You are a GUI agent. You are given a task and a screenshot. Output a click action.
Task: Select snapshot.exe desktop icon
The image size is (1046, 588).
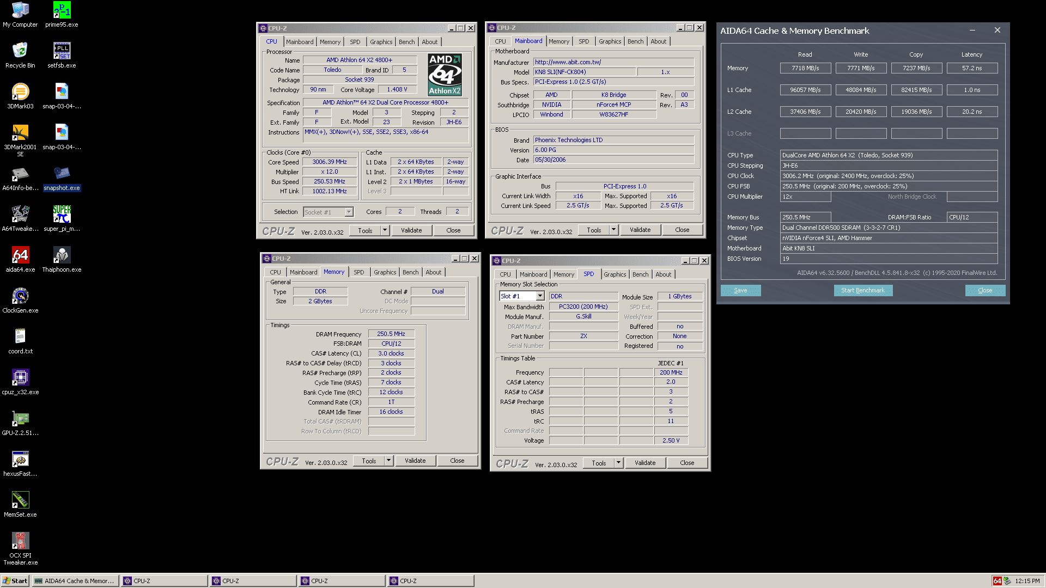[x=62, y=178]
